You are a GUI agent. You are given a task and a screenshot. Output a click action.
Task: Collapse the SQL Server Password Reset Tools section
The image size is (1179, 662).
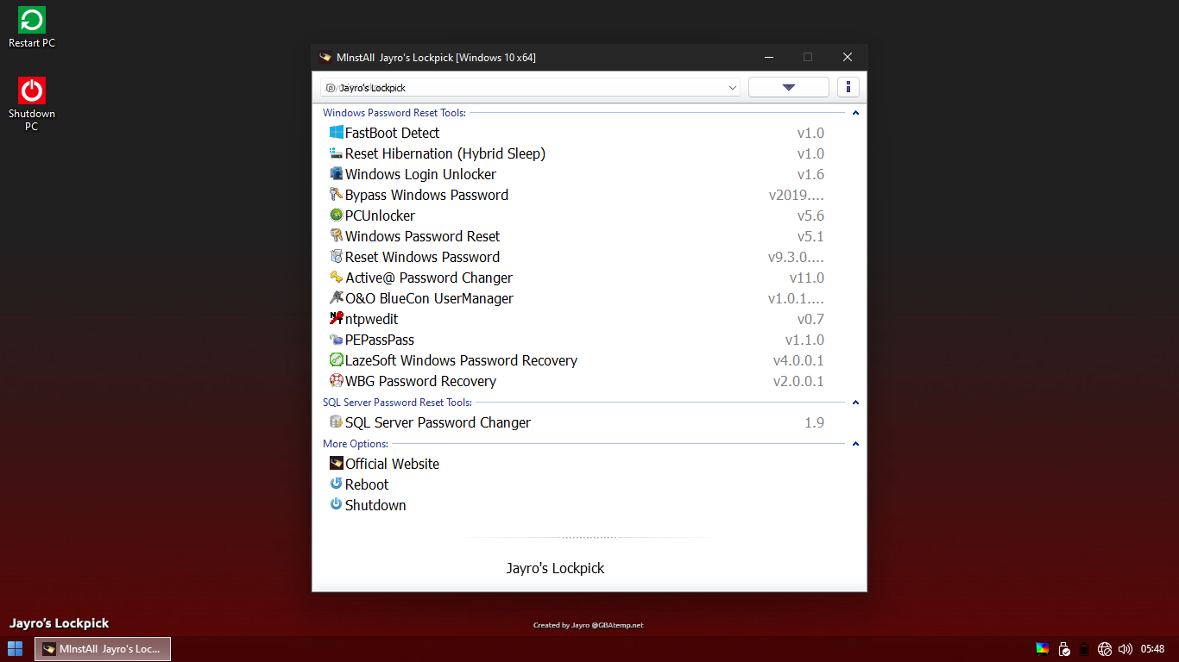(x=855, y=403)
